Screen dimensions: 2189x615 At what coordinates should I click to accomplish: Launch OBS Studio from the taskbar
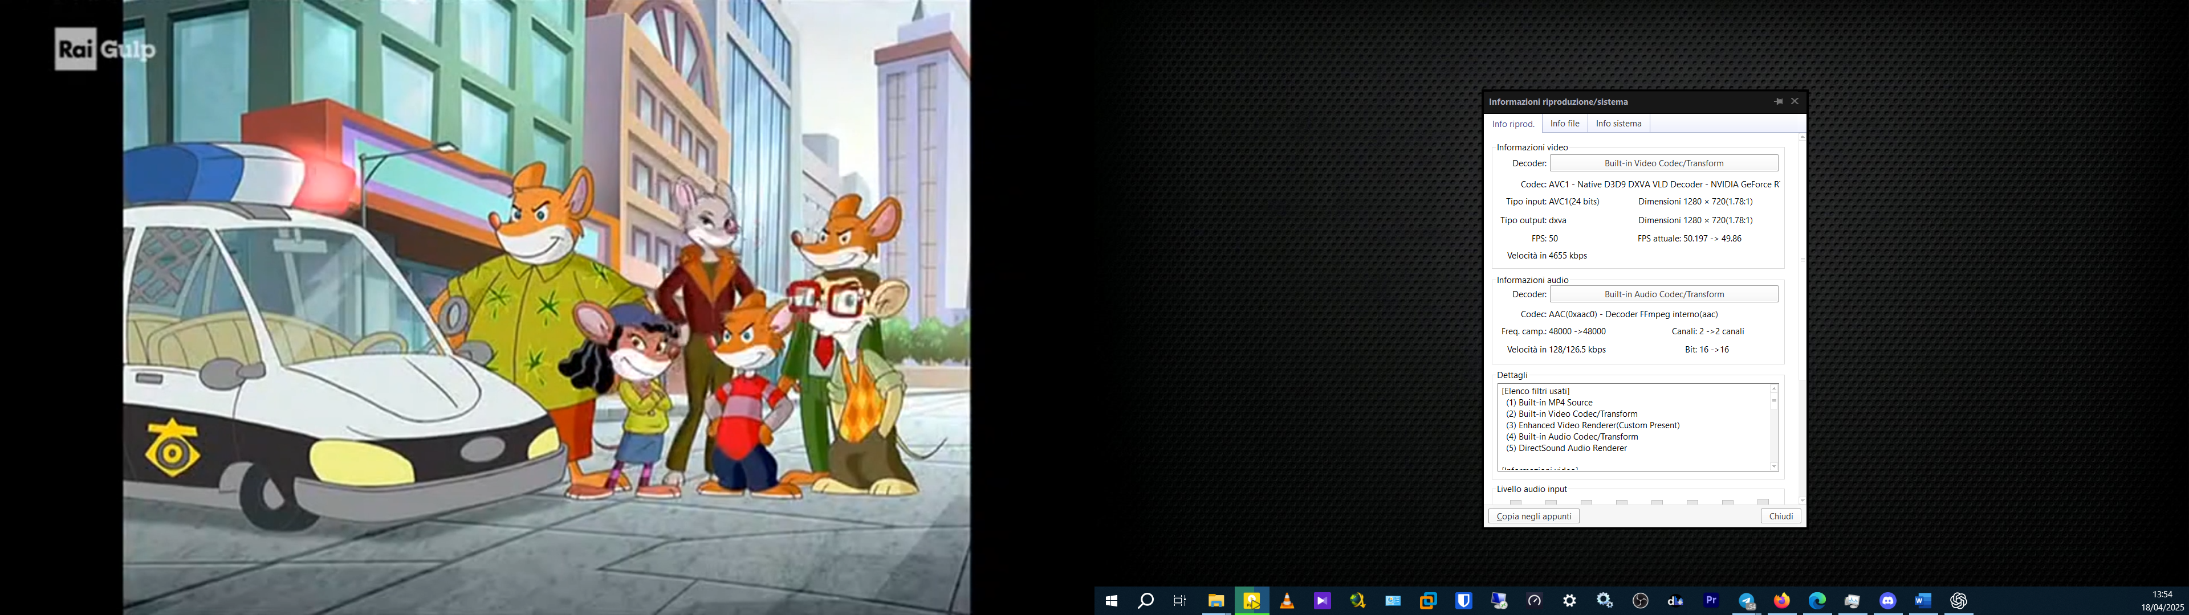[1640, 601]
